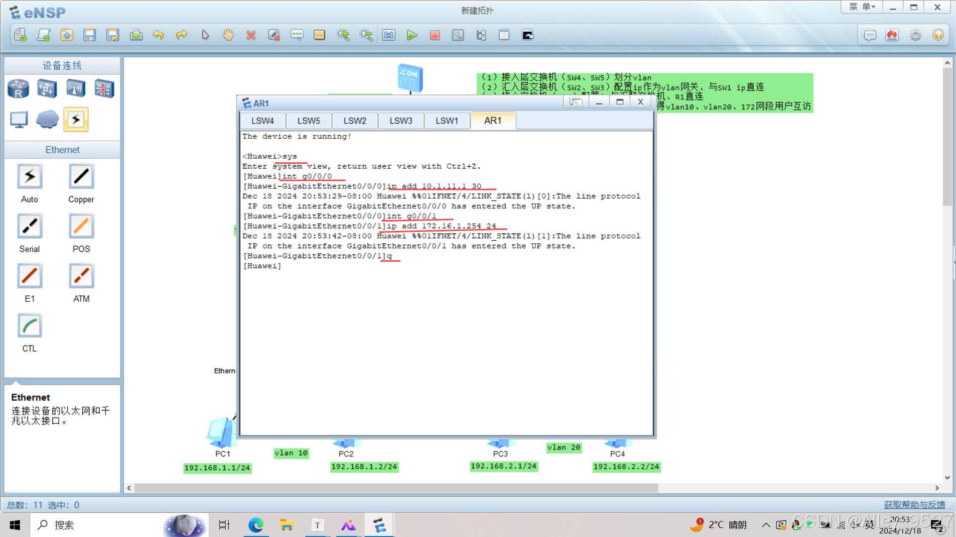Click the canvas vertical scrollbar
The image size is (956, 537).
[947, 137]
